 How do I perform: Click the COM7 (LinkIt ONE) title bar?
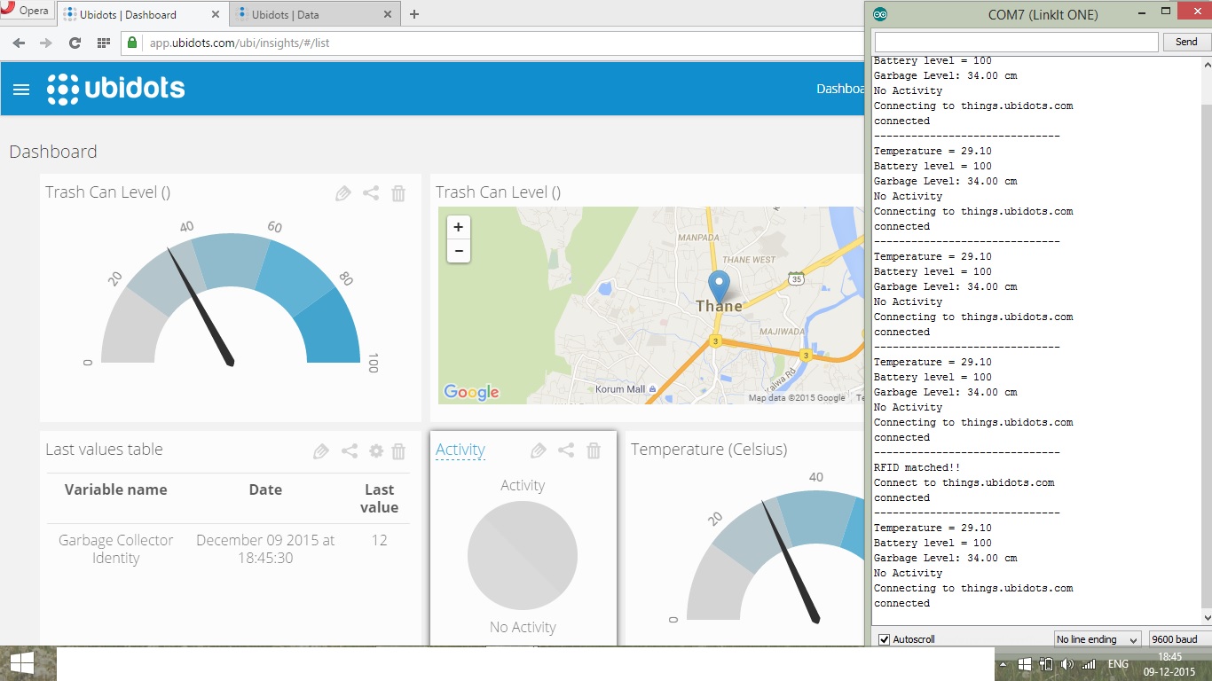point(1043,14)
